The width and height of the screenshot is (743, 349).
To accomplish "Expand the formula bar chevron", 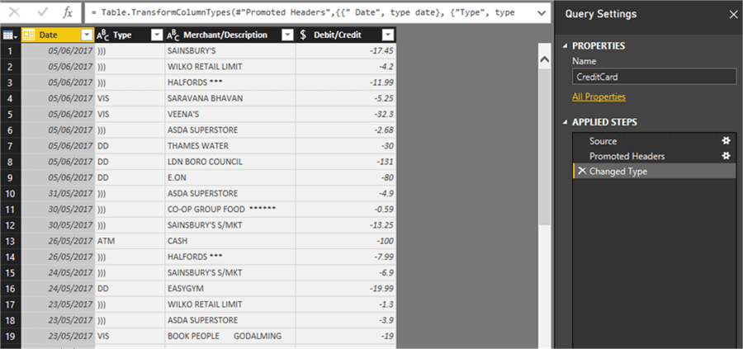I will click(542, 13).
